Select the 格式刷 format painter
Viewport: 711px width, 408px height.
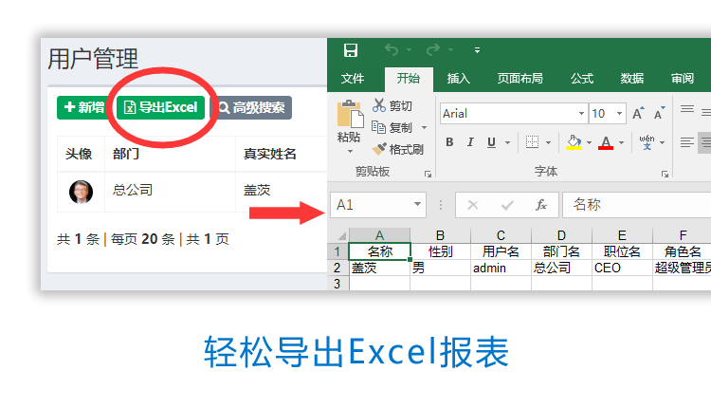tap(397, 149)
